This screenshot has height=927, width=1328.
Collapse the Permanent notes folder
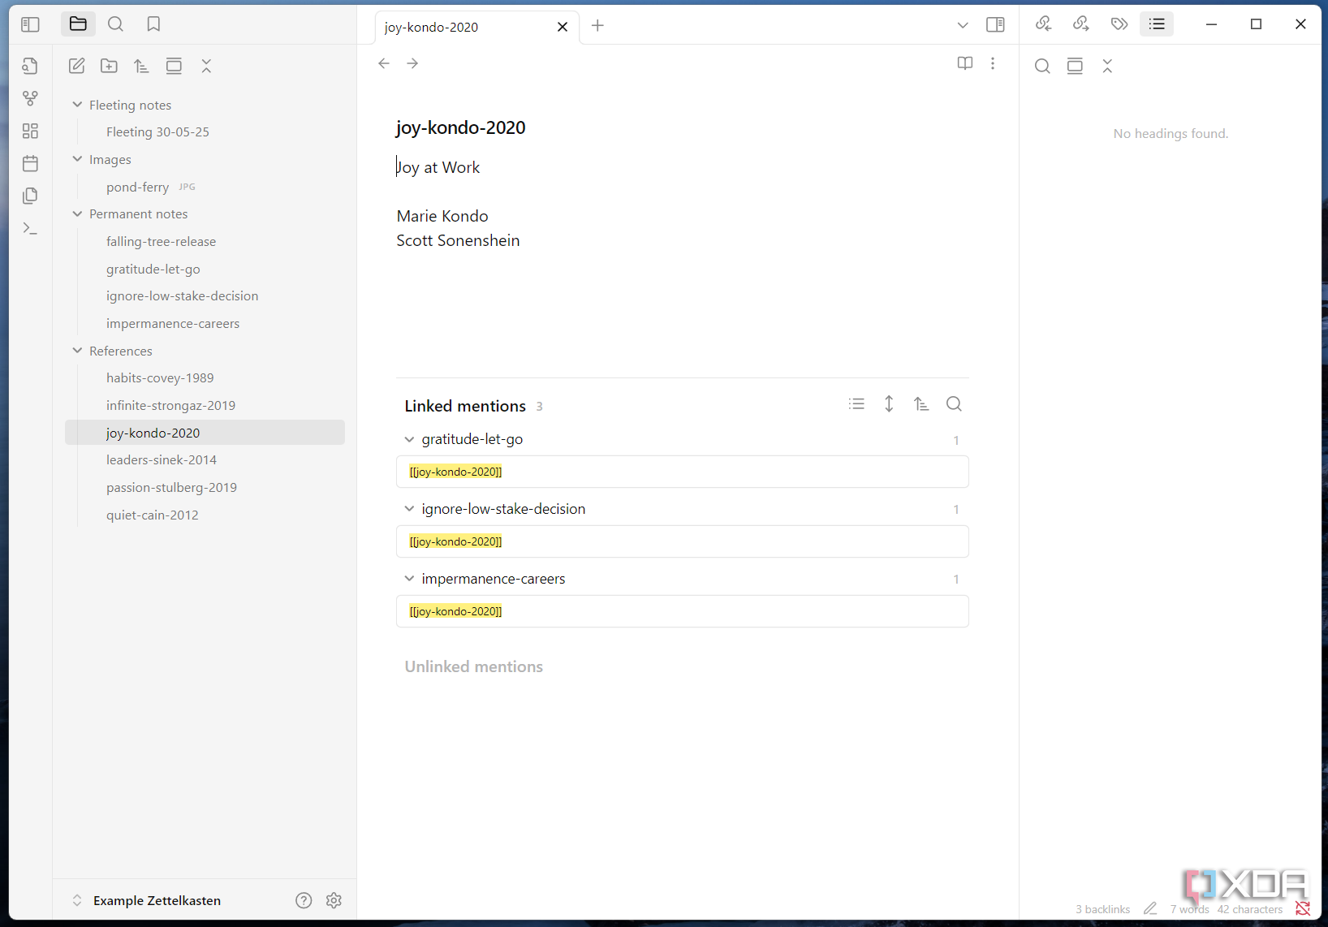(77, 213)
